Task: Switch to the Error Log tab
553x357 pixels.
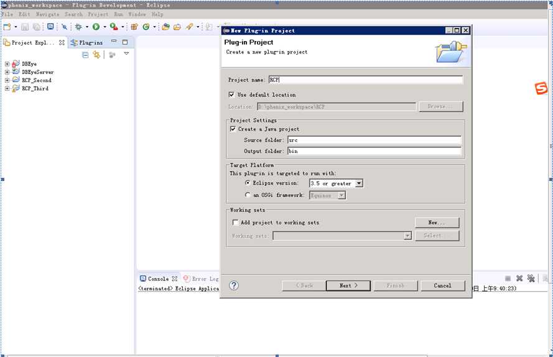Action: [x=202, y=279]
